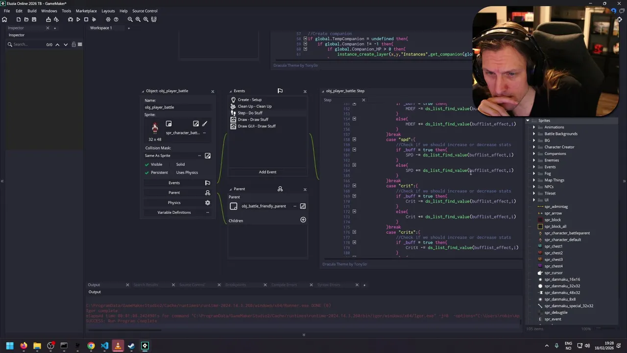
Task: Stop the game with the square icon
Action: pos(86,19)
